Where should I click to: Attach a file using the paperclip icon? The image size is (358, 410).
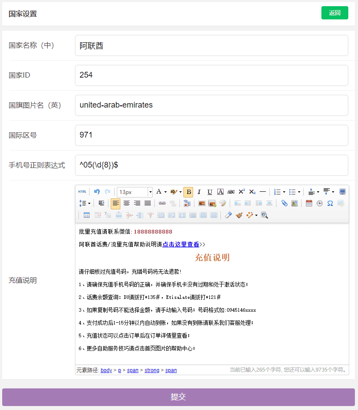(x=284, y=203)
